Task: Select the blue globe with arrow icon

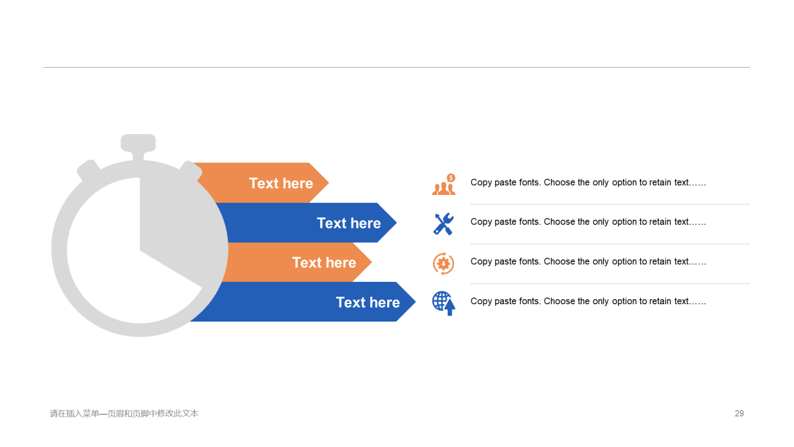Action: click(444, 303)
